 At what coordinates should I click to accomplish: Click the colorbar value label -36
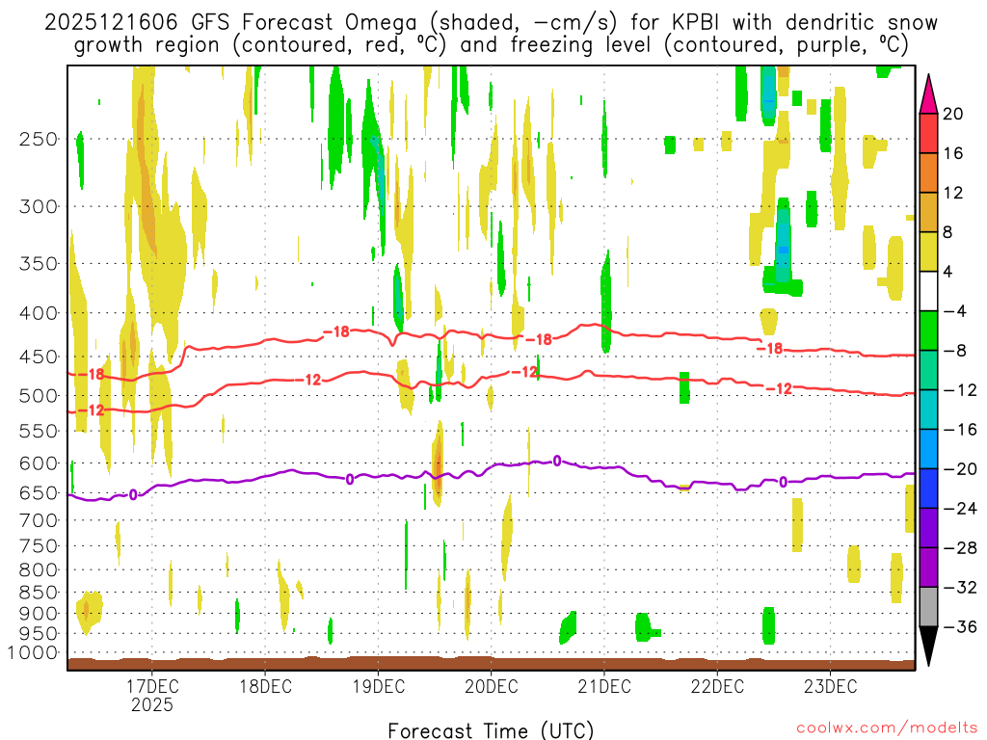coord(960,626)
